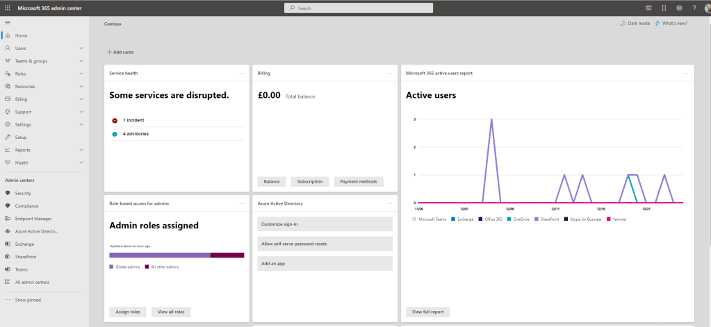Click the View full report button
Image resolution: width=711 pixels, height=327 pixels.
tap(428, 312)
